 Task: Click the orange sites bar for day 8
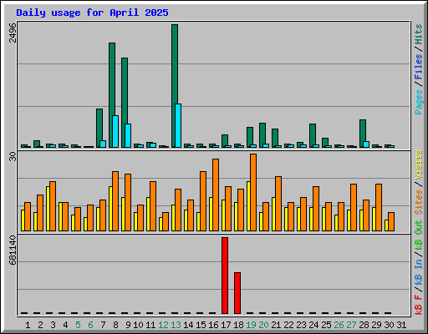(x=115, y=201)
